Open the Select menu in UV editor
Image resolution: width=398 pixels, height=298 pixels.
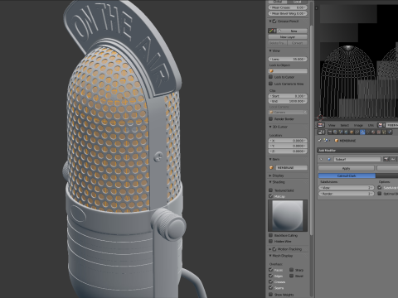click(x=345, y=125)
